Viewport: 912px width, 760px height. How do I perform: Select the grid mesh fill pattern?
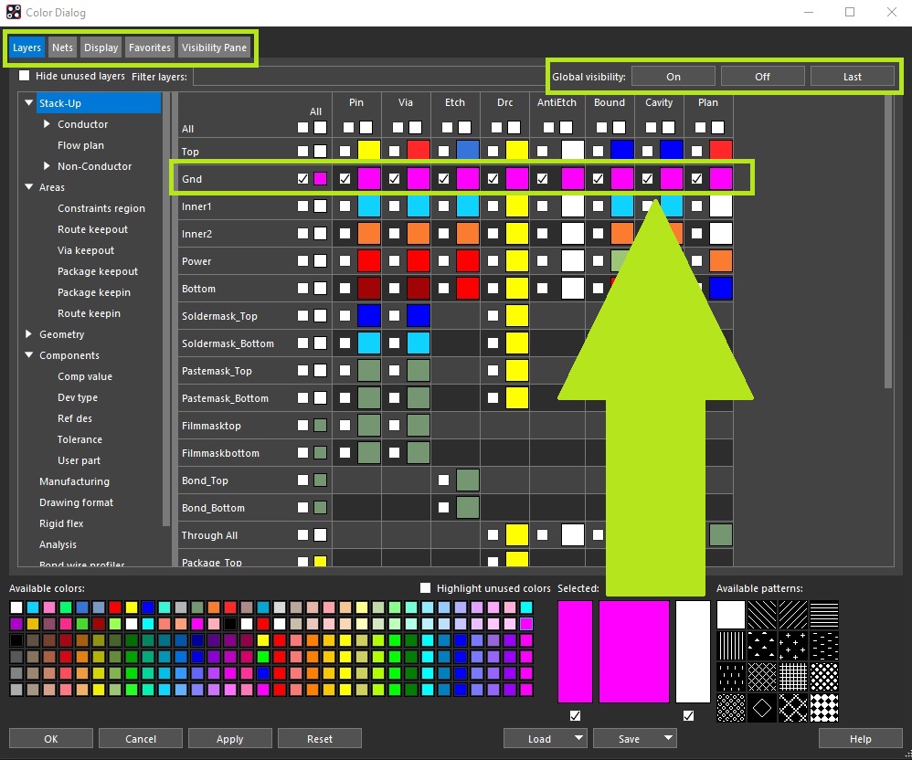(x=792, y=677)
